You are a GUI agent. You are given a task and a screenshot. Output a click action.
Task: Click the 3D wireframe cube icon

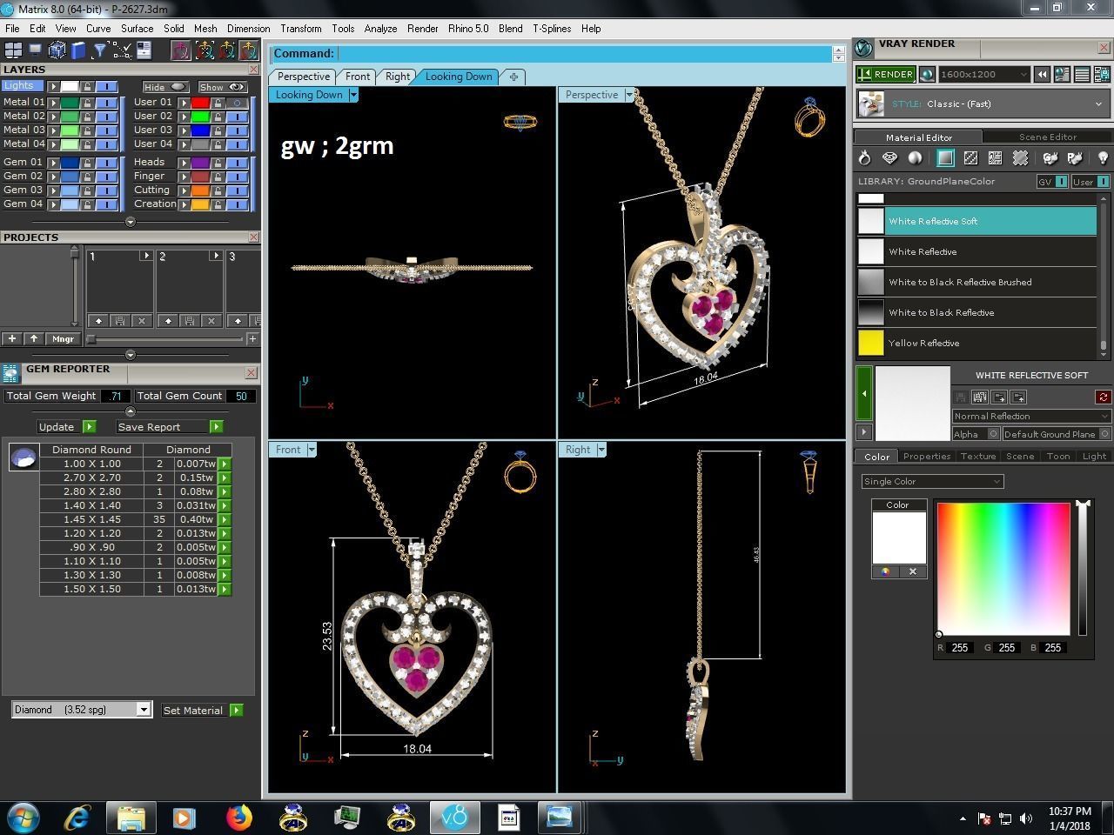point(57,50)
